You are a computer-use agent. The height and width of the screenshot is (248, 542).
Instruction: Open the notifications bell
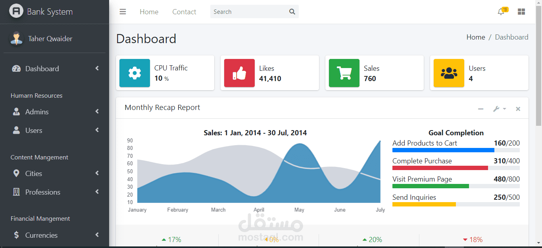pos(501,12)
